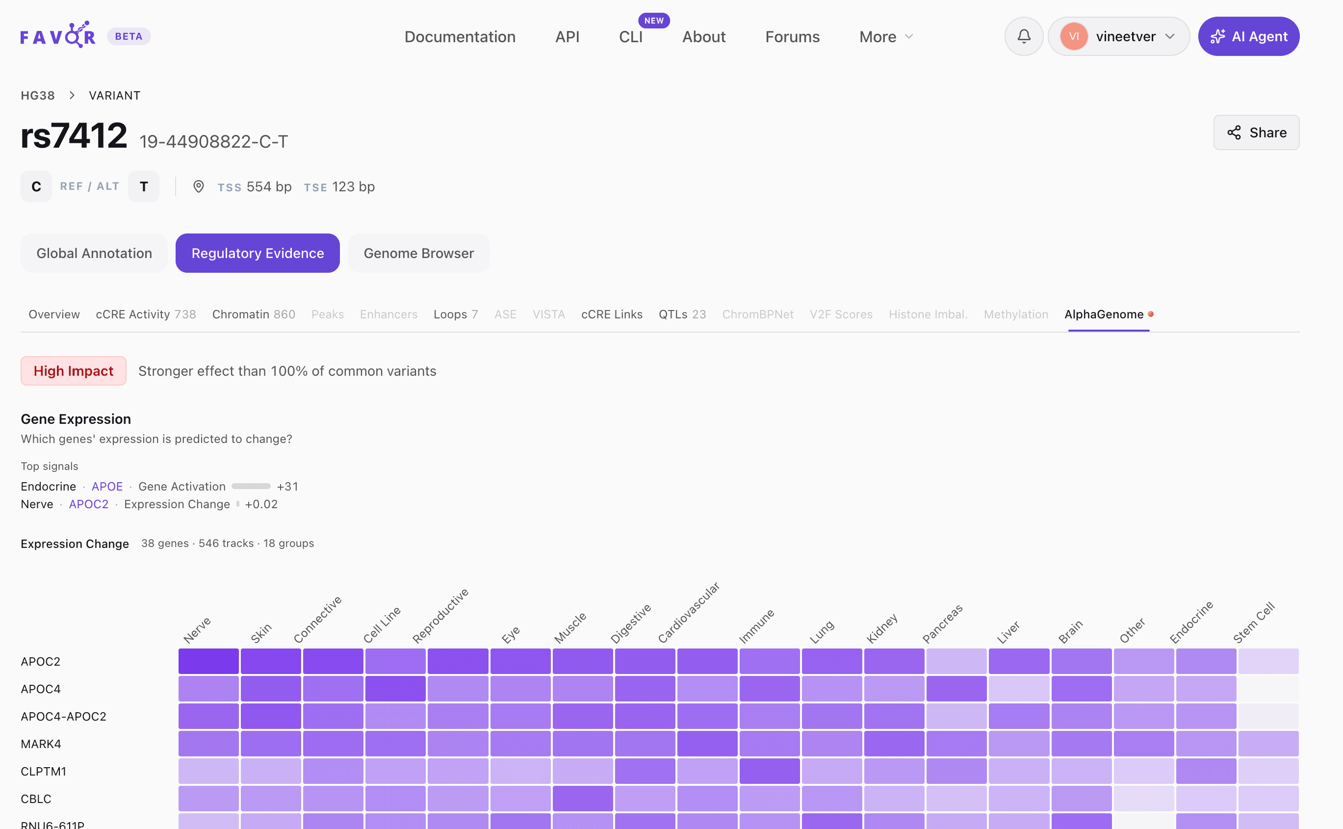Click the High Impact badge
1343x829 pixels.
[74, 371]
